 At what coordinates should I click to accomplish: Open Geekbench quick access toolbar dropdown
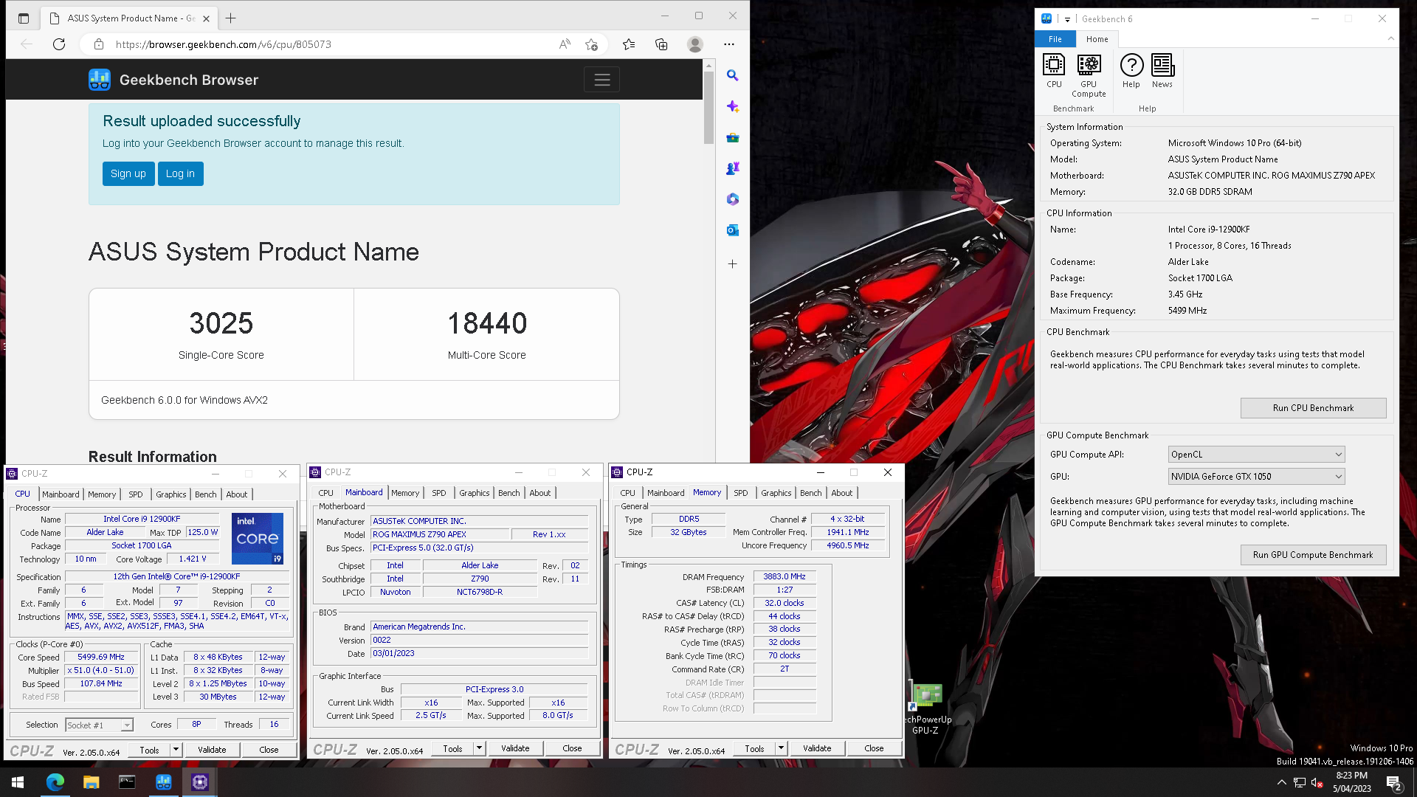(x=1067, y=19)
